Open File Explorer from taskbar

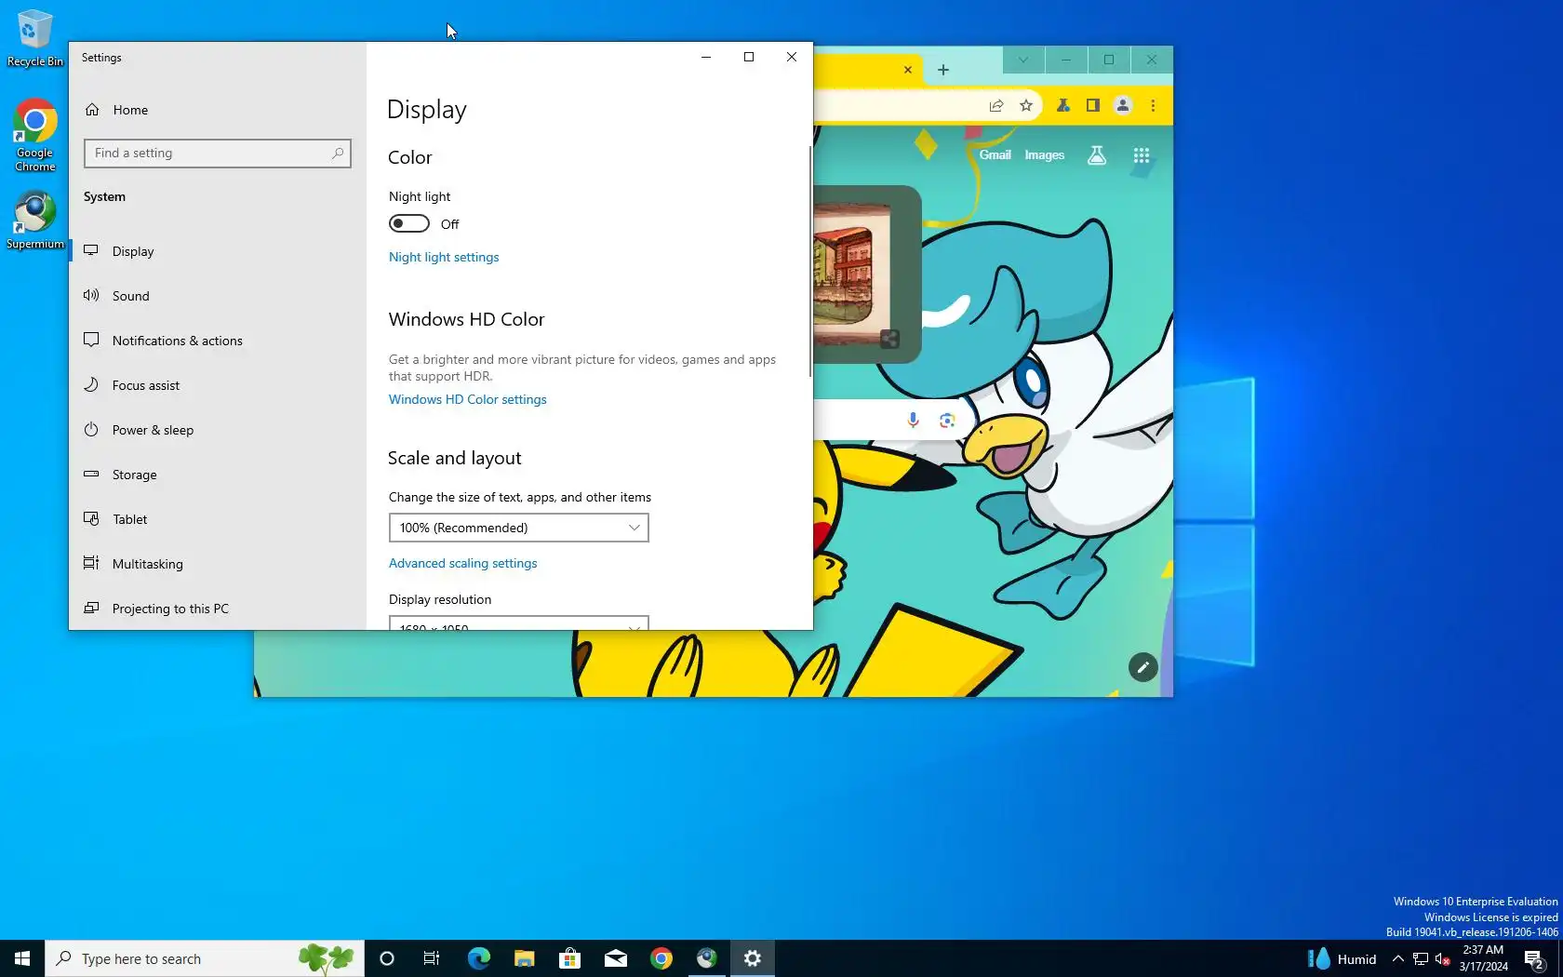click(x=524, y=958)
